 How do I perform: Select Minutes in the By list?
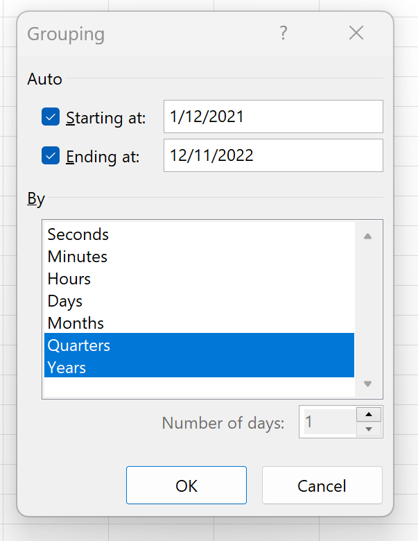[200, 257]
